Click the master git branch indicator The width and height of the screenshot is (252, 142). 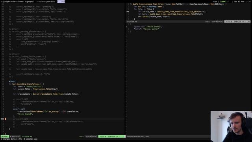tap(15, 136)
